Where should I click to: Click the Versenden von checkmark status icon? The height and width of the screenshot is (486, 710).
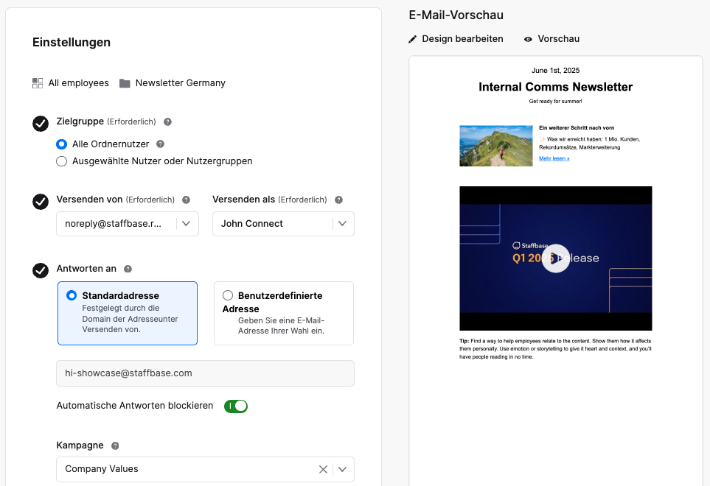tap(41, 202)
